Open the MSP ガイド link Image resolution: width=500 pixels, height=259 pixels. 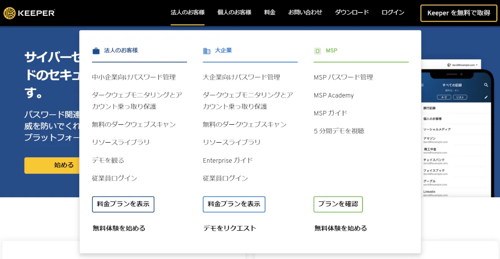[x=330, y=113]
